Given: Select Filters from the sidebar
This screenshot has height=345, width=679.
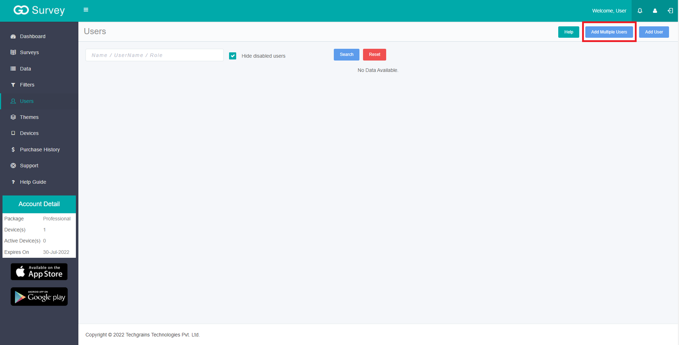Looking at the screenshot, I should coord(27,85).
